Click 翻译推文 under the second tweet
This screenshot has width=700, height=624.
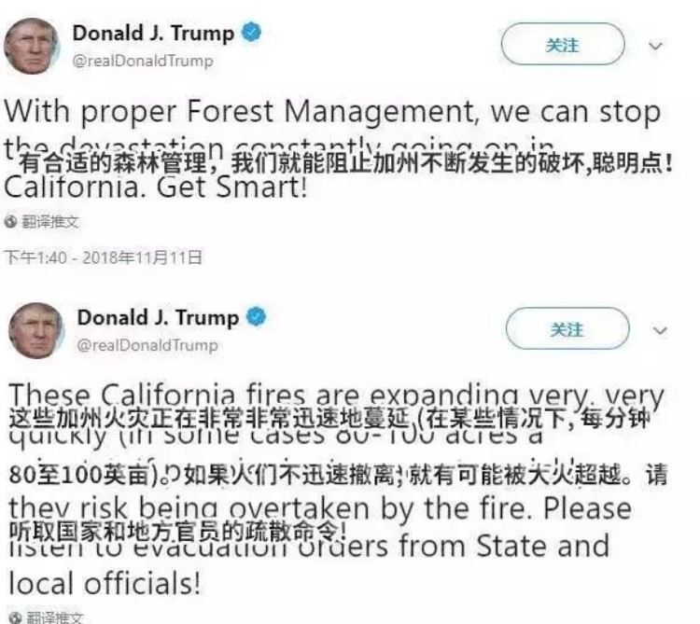click(x=55, y=617)
